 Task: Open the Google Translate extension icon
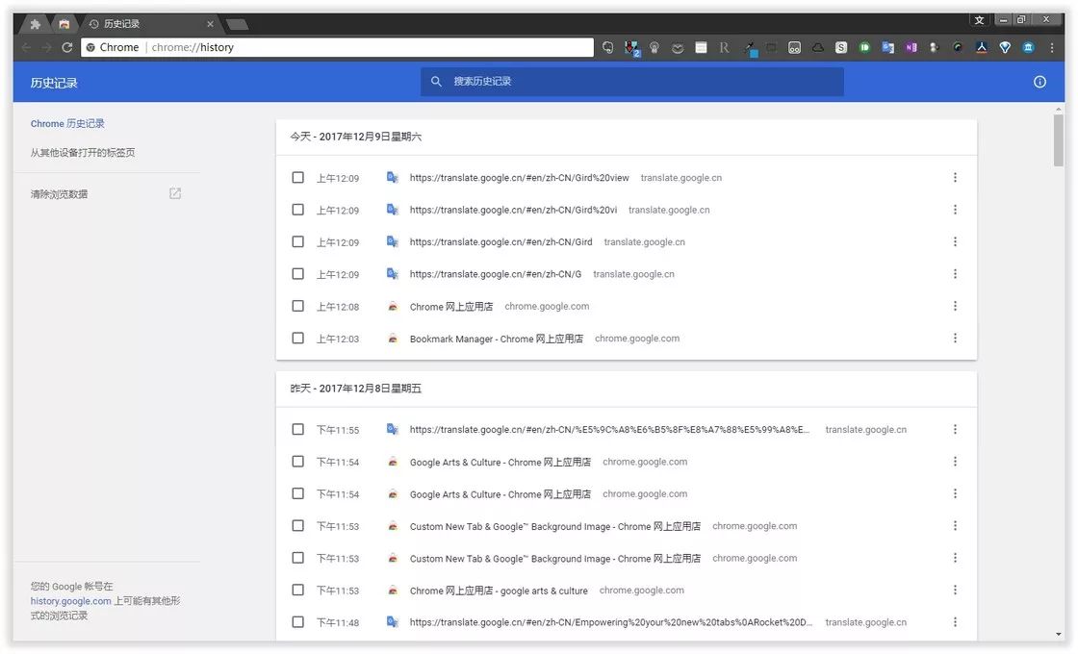(887, 47)
